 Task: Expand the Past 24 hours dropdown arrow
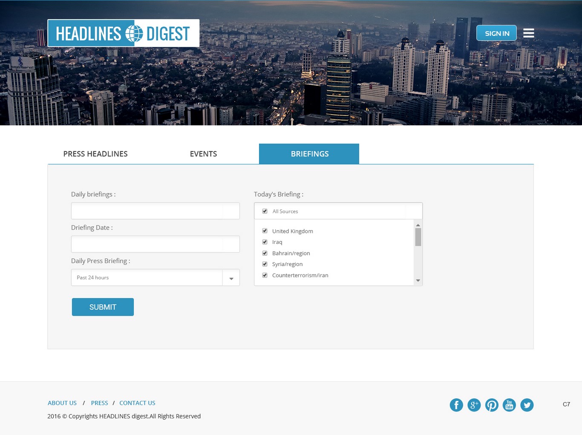(x=231, y=278)
